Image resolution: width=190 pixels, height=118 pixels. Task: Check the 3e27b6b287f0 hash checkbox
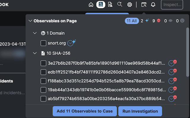(x=43, y=63)
